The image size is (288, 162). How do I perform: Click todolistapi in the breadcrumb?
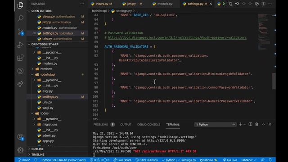pos(99,11)
